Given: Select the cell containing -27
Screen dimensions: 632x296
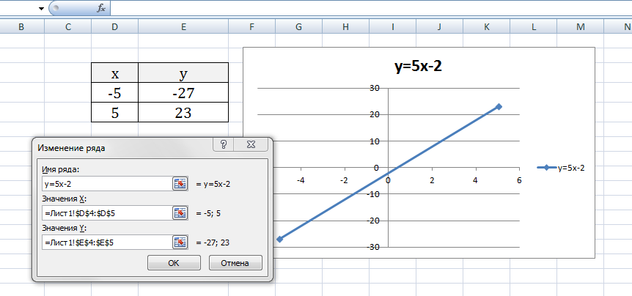Looking at the screenshot, I should tap(183, 93).
